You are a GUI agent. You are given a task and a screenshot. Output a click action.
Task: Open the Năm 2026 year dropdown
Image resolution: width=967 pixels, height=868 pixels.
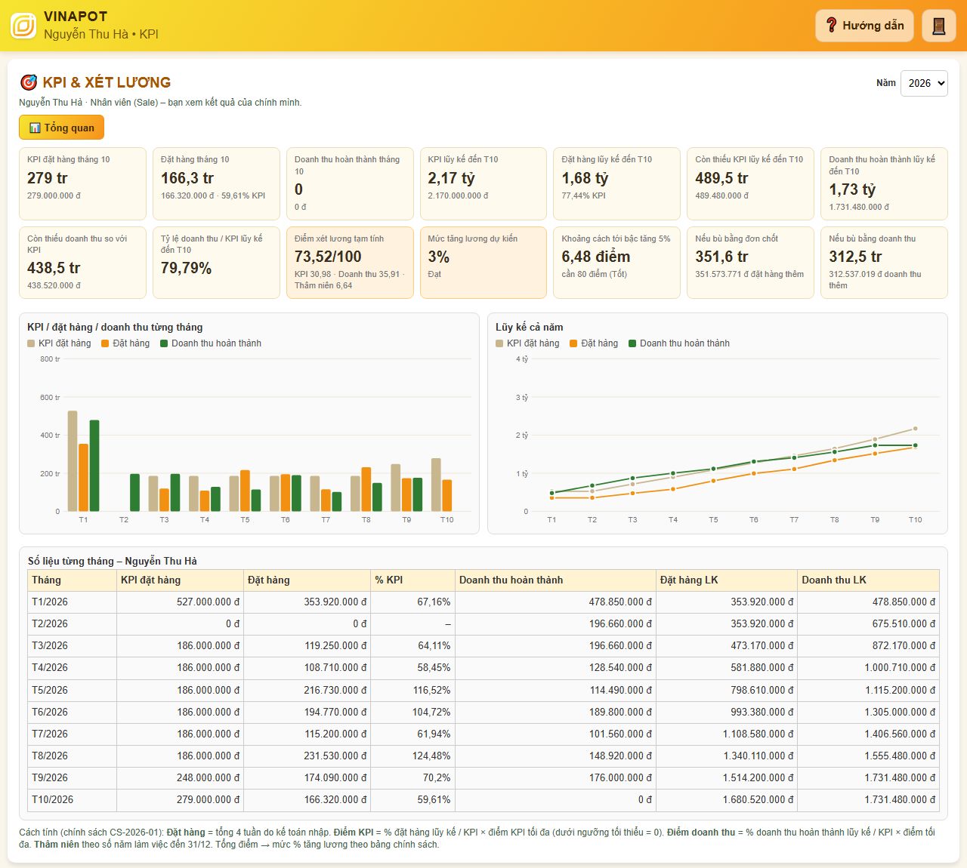(x=924, y=83)
